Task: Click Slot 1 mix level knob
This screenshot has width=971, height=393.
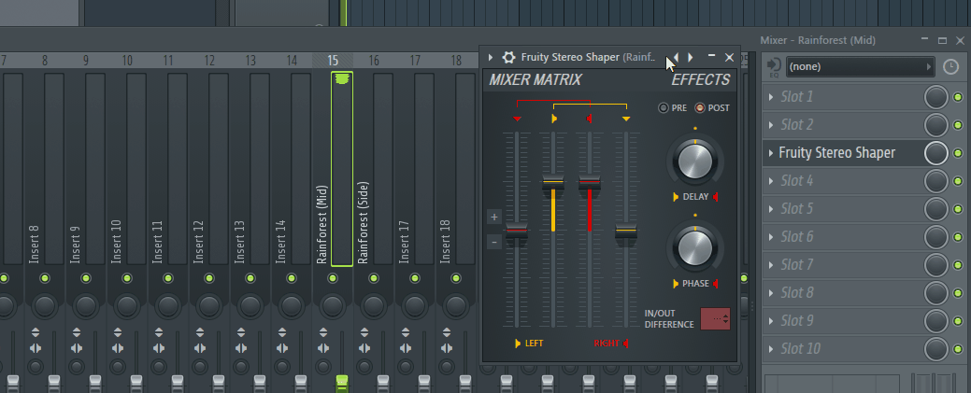Action: [936, 97]
